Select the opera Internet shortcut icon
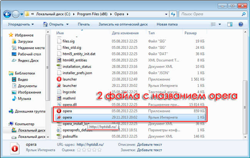250x158 pixels. [59, 117]
